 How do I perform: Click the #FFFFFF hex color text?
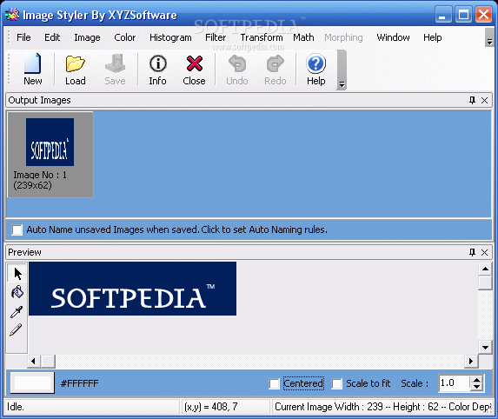80,383
